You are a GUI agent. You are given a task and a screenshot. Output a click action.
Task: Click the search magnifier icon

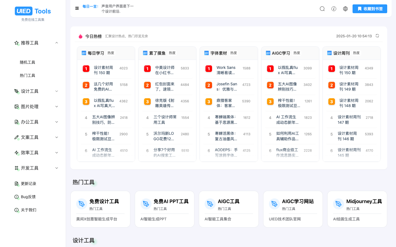point(322,9)
